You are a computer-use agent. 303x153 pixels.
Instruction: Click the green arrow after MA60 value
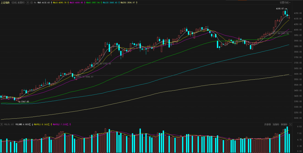(x=101, y=2)
